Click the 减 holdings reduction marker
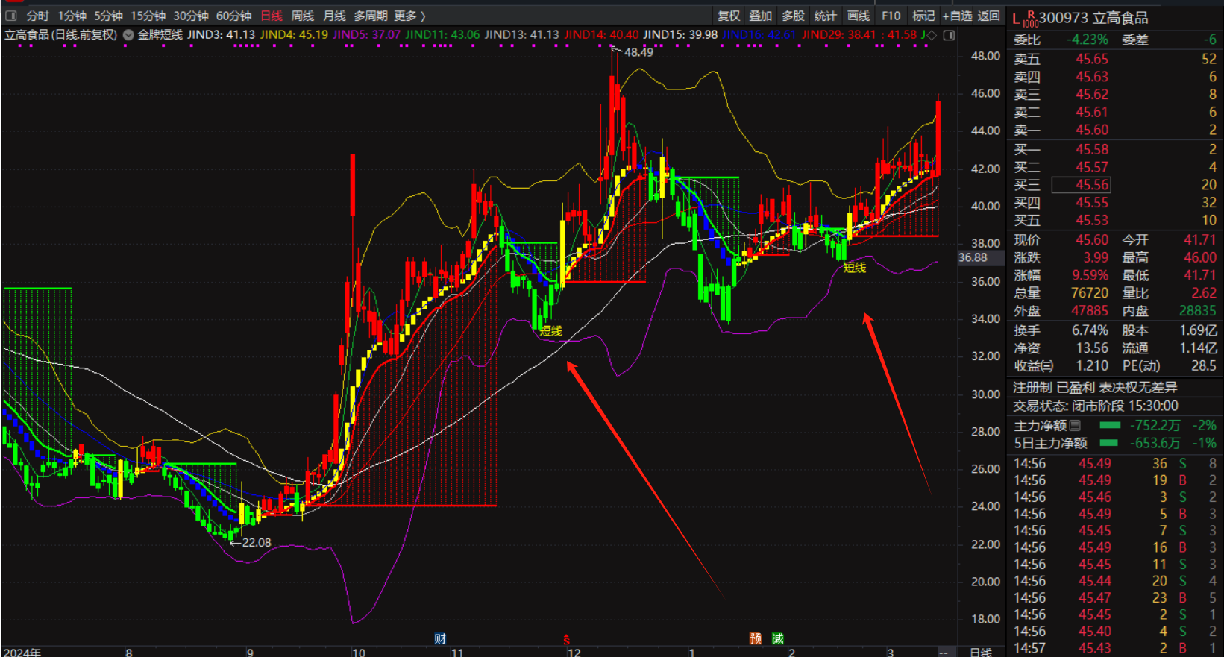This screenshot has width=1224, height=657. pos(778,638)
